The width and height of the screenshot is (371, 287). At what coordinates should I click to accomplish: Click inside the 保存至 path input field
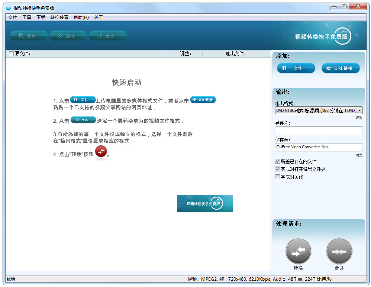(320, 147)
